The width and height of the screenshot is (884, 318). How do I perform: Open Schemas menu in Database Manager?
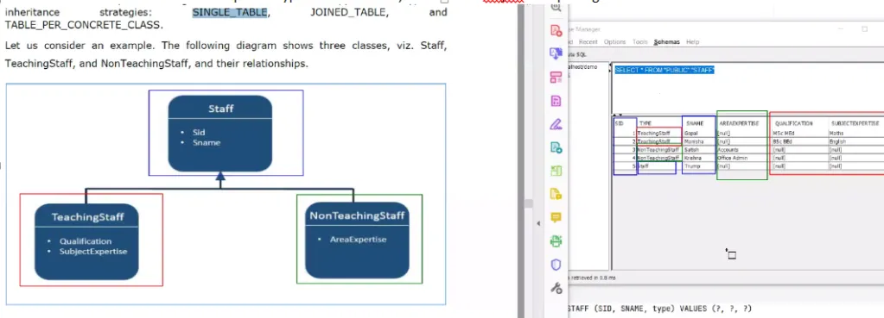666,42
